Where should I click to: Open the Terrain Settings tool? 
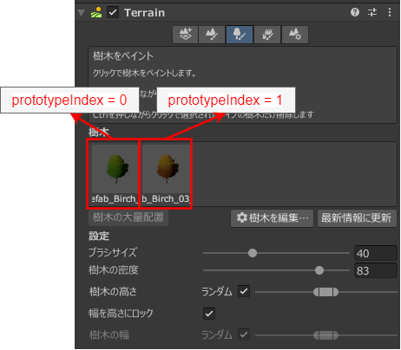pos(294,35)
